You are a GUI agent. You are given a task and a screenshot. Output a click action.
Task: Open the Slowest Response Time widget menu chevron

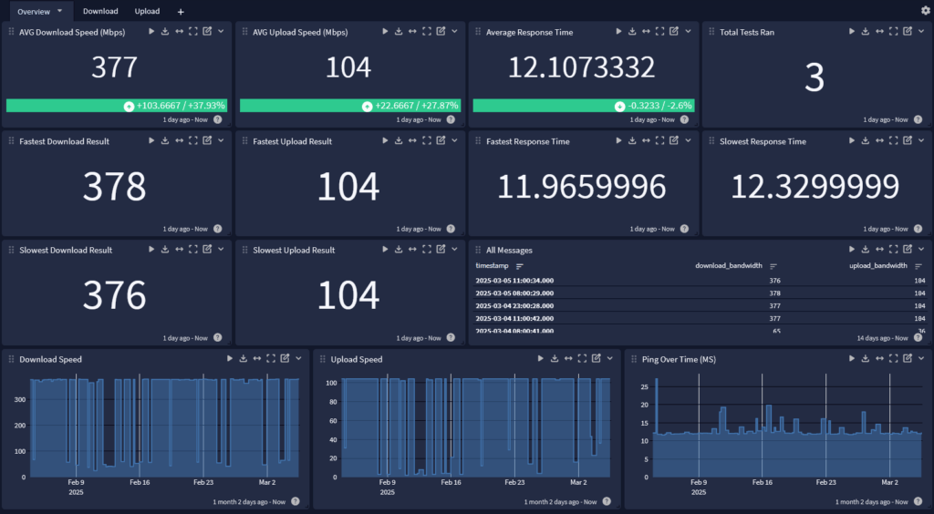pyautogui.click(x=921, y=141)
